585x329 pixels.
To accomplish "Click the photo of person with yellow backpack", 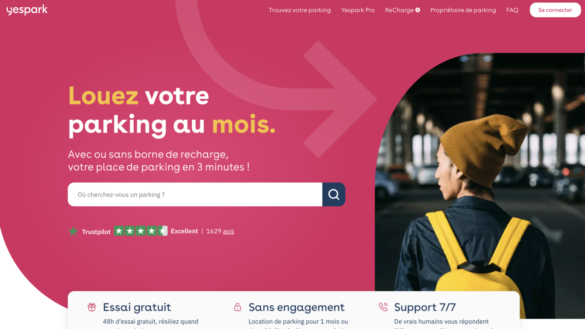I will click(x=480, y=186).
